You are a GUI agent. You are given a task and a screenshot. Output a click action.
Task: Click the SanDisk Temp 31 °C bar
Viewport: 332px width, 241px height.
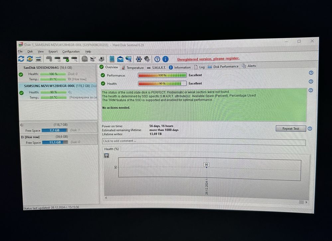click(x=53, y=79)
